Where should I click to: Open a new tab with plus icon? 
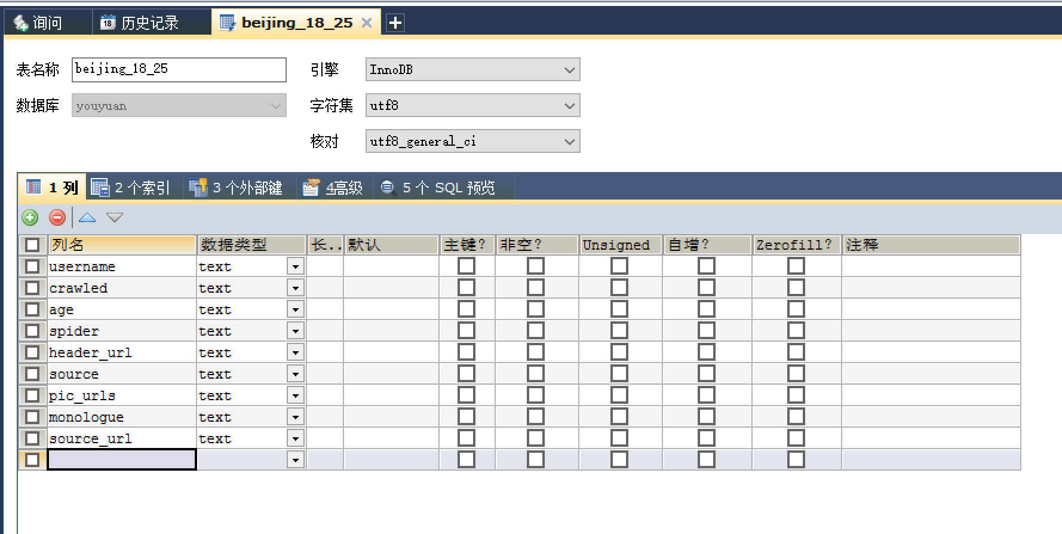[x=395, y=23]
